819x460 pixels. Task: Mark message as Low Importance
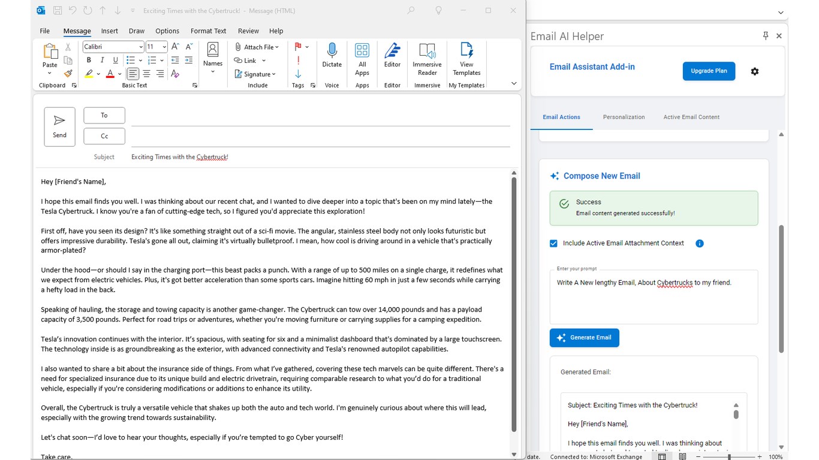click(298, 74)
